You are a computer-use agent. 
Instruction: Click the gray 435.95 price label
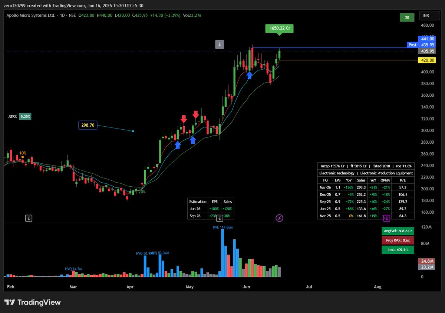(428, 51)
